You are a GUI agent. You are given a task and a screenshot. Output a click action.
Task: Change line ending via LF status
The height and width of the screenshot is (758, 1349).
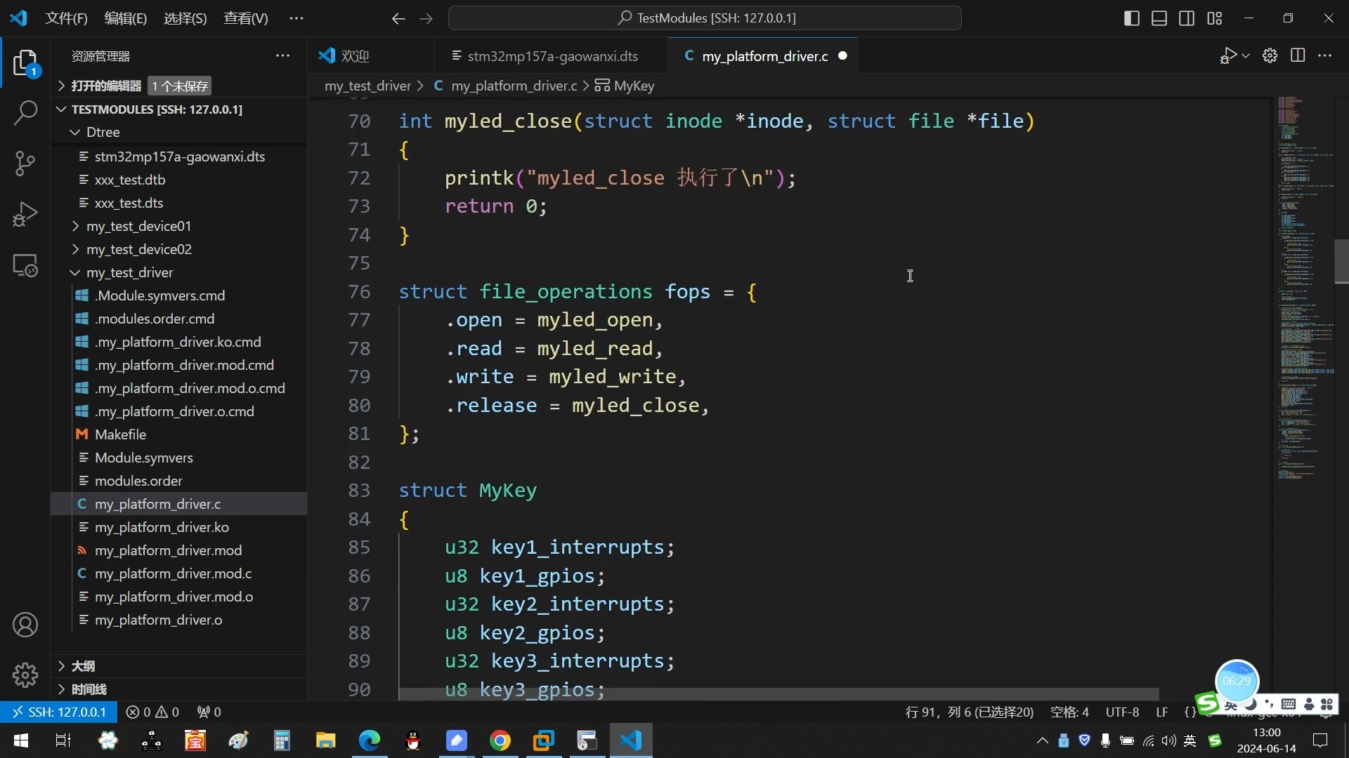click(x=1162, y=712)
